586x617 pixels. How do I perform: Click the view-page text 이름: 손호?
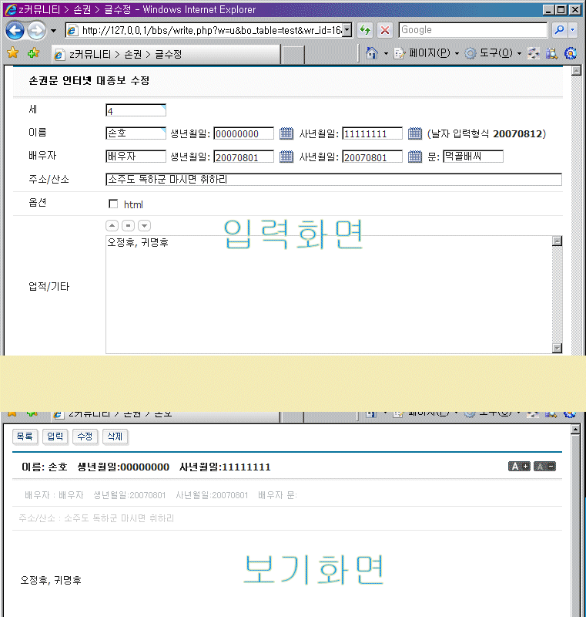45,467
